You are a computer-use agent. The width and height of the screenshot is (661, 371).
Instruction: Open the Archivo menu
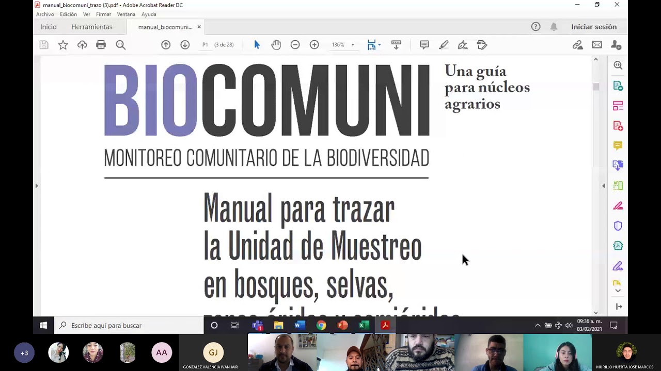45,14
